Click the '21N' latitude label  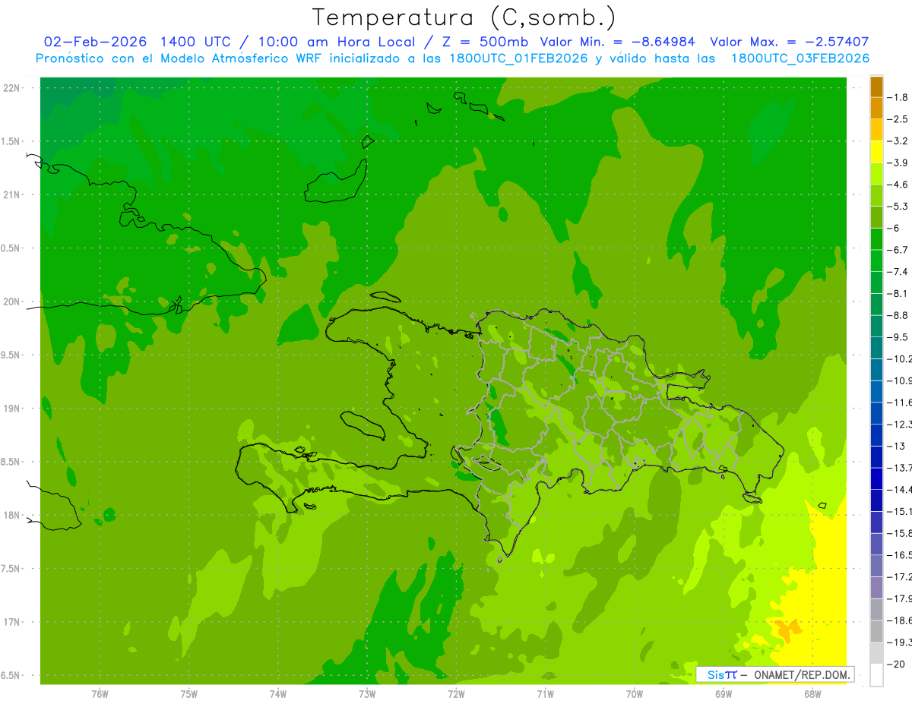pyautogui.click(x=11, y=195)
